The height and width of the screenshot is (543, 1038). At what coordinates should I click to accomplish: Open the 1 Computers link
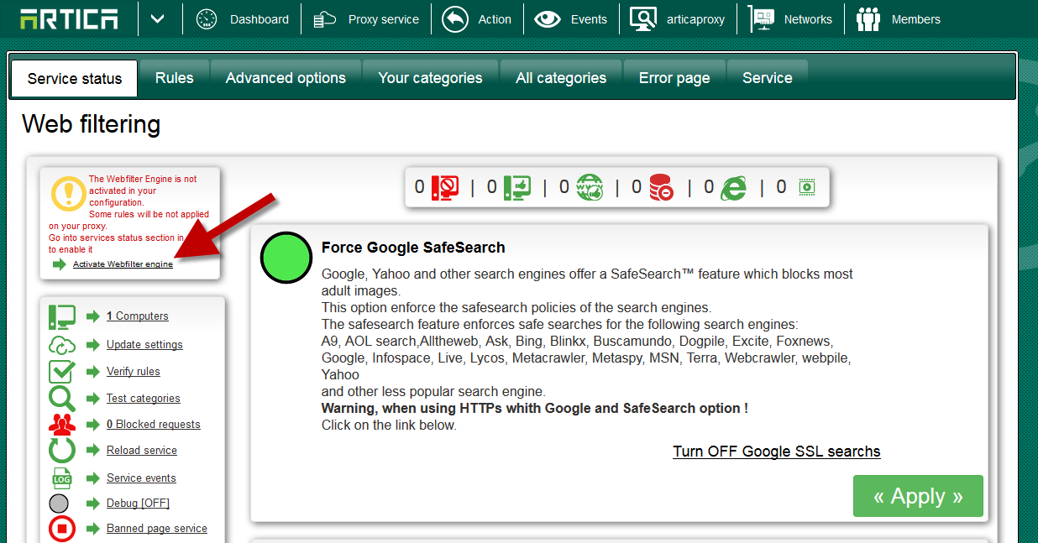(x=138, y=316)
